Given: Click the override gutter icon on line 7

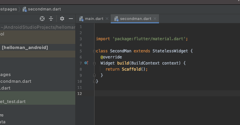Looking at the screenshot, I should 86,63.
